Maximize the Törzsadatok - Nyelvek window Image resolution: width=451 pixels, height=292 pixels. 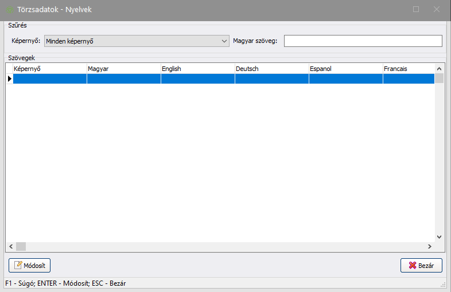[416, 10]
